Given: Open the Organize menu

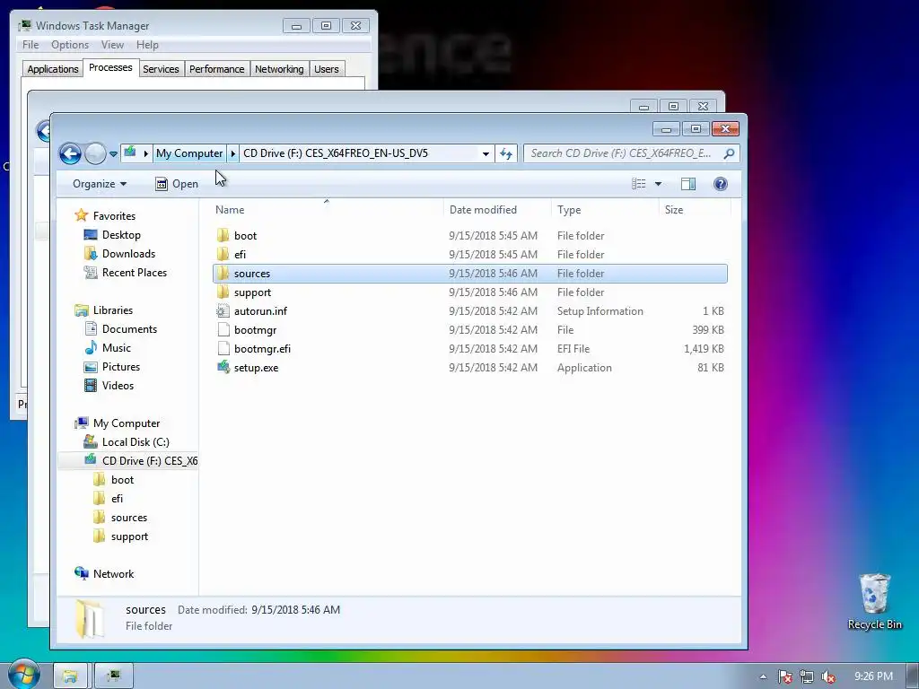Looking at the screenshot, I should coord(100,184).
